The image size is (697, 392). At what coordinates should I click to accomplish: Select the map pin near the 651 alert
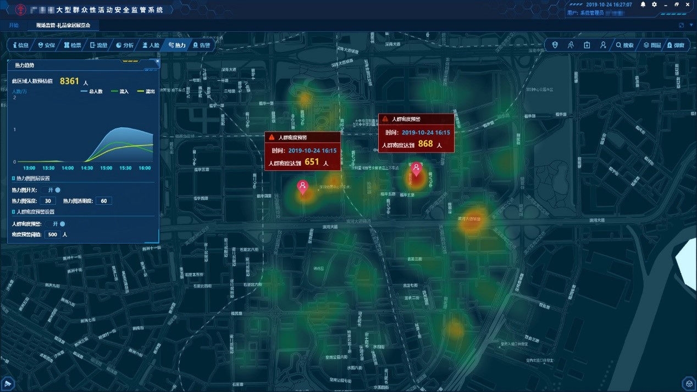(302, 187)
